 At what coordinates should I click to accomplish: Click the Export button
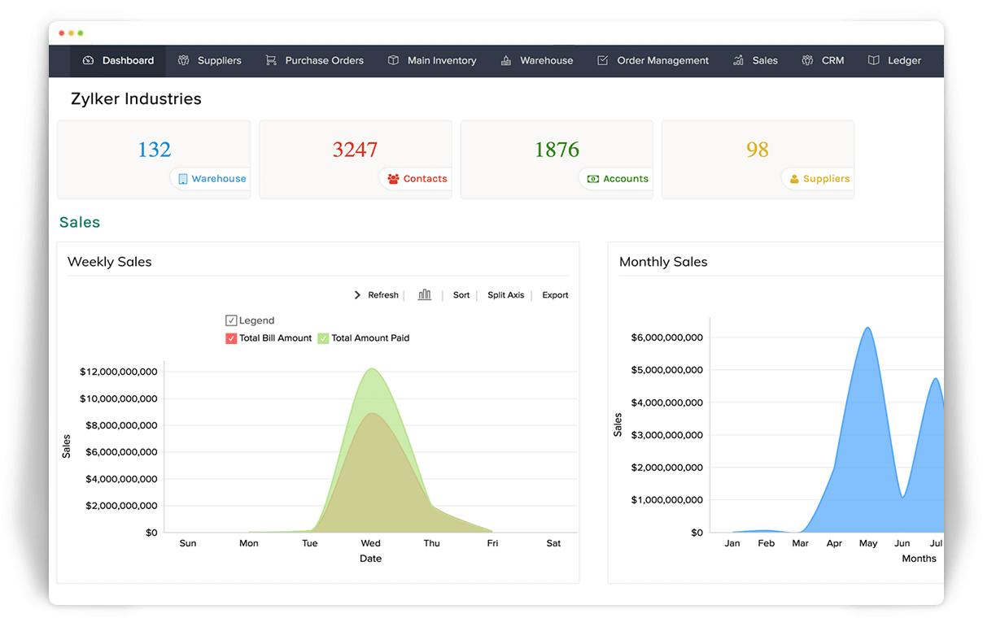[x=555, y=295]
